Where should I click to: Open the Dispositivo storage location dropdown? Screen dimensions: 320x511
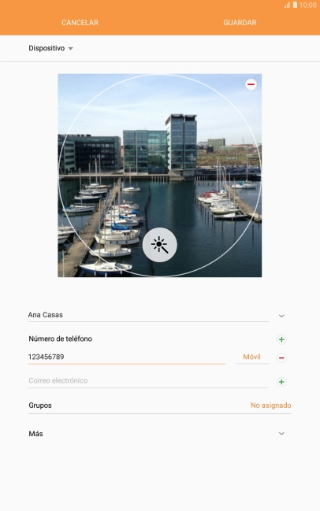(x=50, y=48)
